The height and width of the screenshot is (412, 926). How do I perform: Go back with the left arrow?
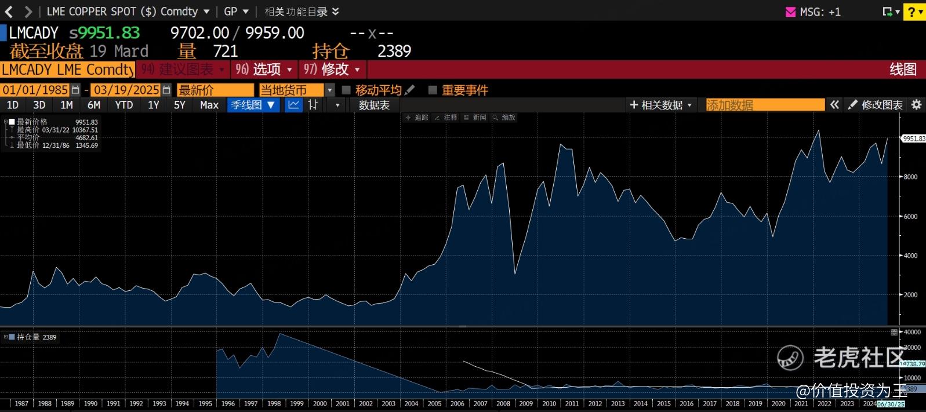(9, 12)
